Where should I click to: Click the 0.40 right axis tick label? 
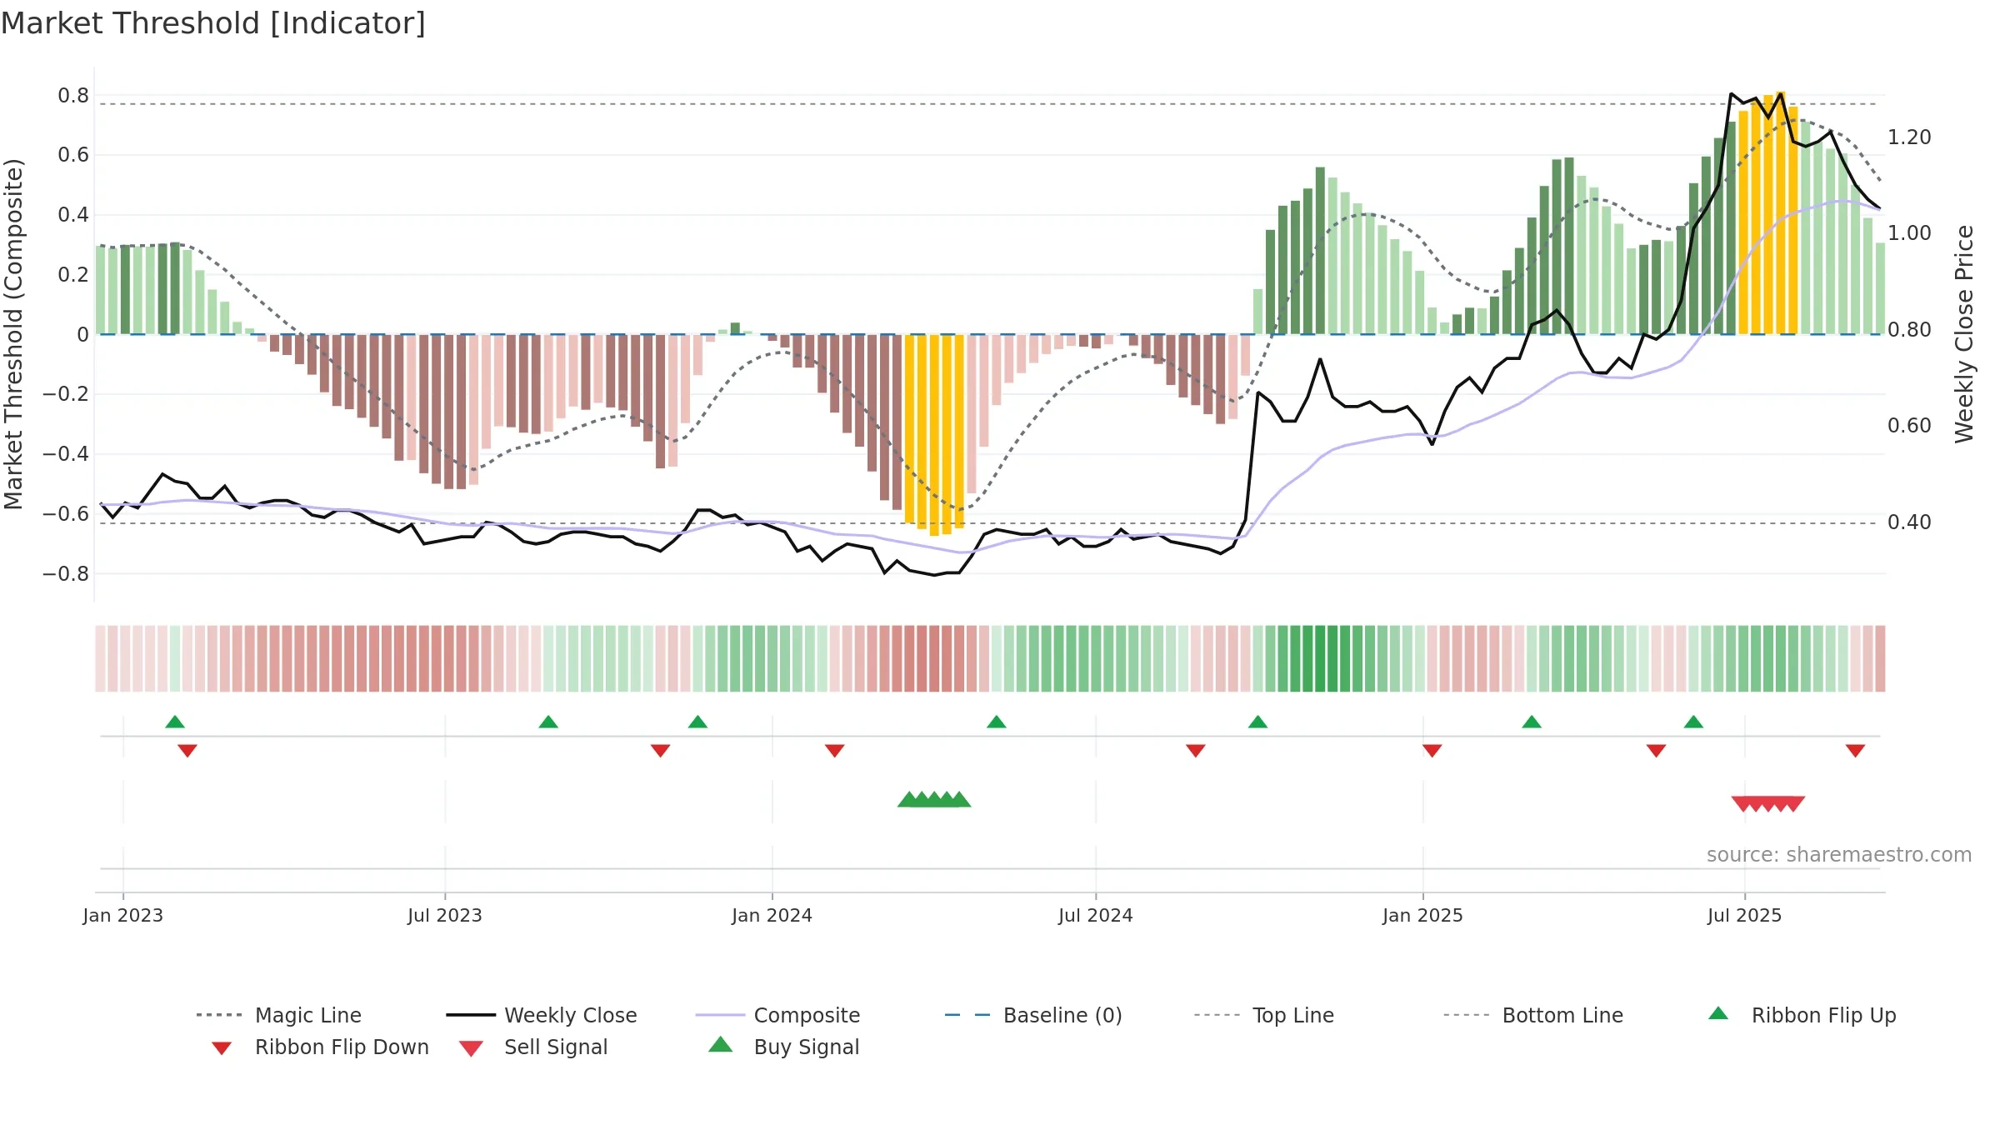pyautogui.click(x=1909, y=522)
